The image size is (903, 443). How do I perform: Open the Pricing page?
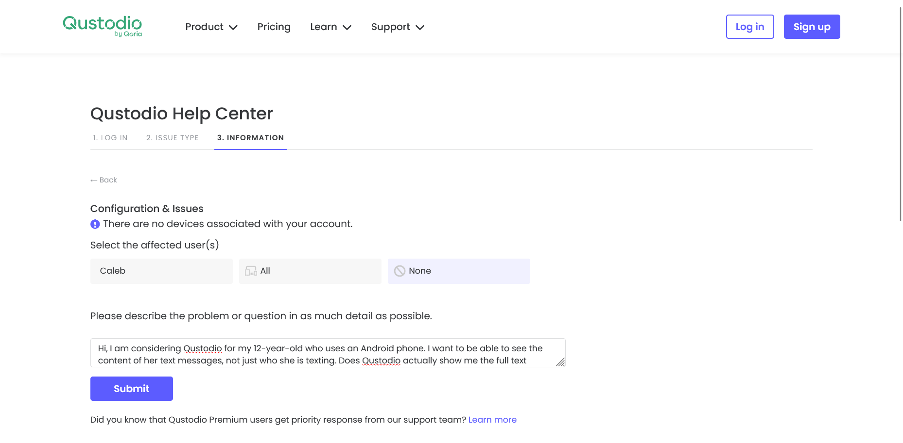pyautogui.click(x=274, y=27)
